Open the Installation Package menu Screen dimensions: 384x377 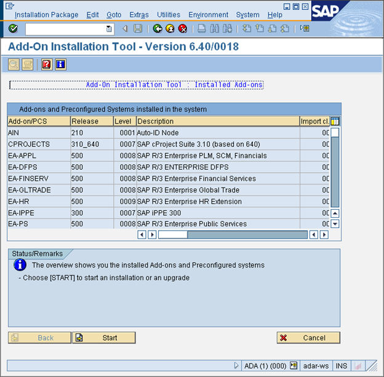point(47,15)
